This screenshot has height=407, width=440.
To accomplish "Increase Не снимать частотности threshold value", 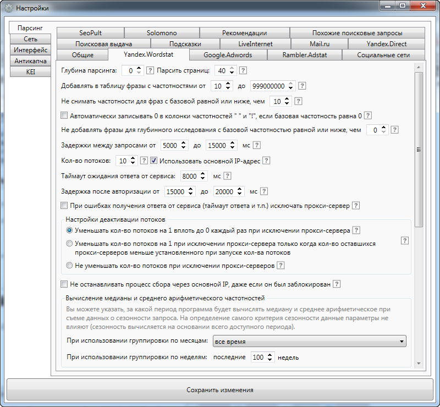I will point(287,99).
